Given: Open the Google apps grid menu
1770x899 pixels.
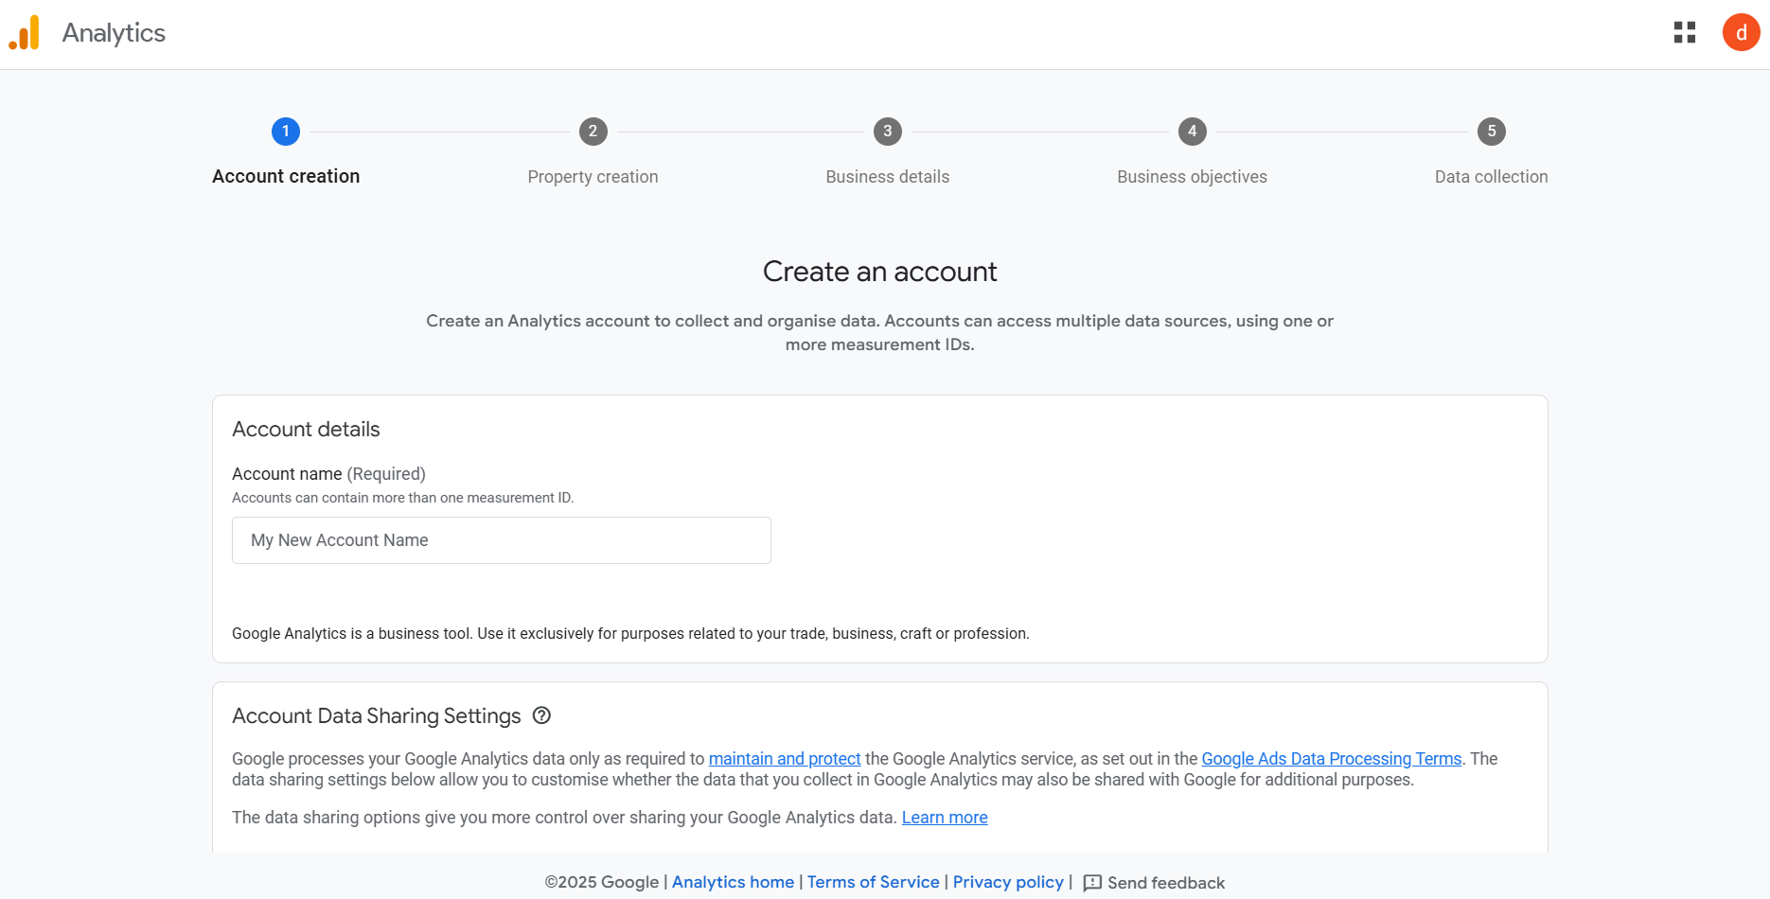Looking at the screenshot, I should (x=1684, y=32).
